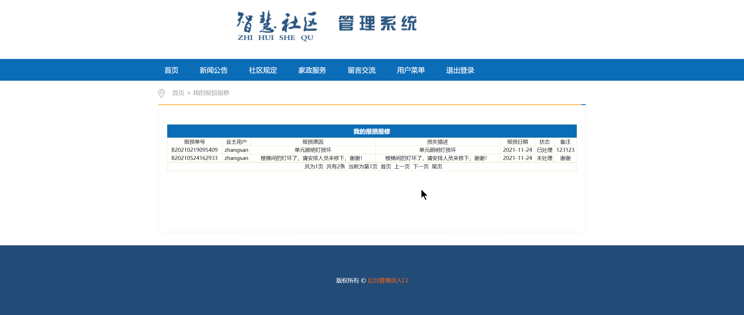Click the 状态 column header
The height and width of the screenshot is (315, 744).
544,142
